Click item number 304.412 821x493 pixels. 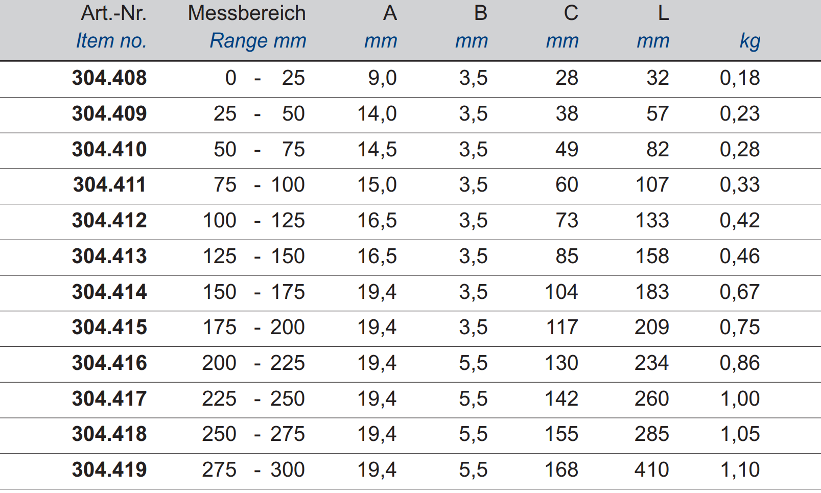click(x=109, y=221)
